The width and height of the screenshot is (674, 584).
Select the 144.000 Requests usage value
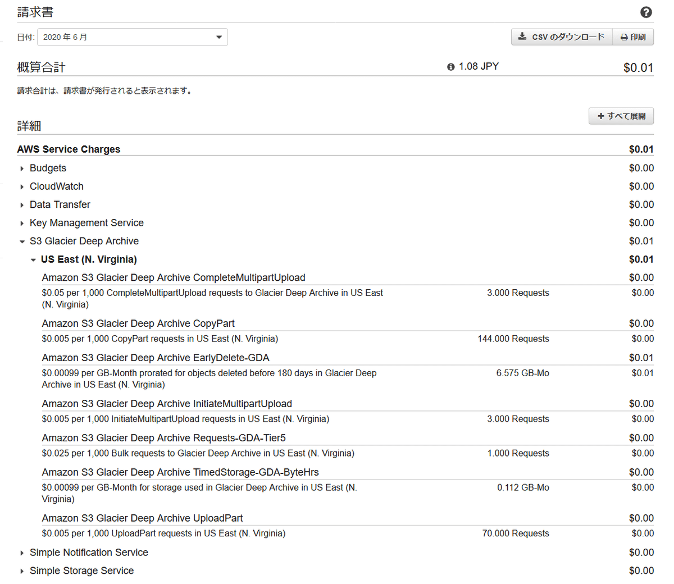513,339
